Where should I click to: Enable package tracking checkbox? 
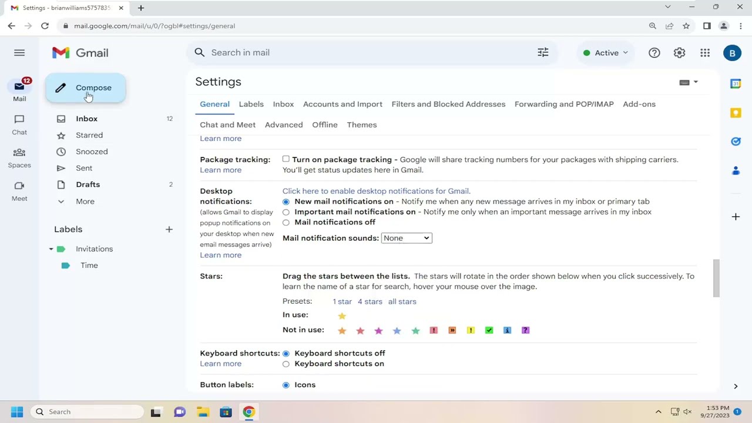pos(286,159)
